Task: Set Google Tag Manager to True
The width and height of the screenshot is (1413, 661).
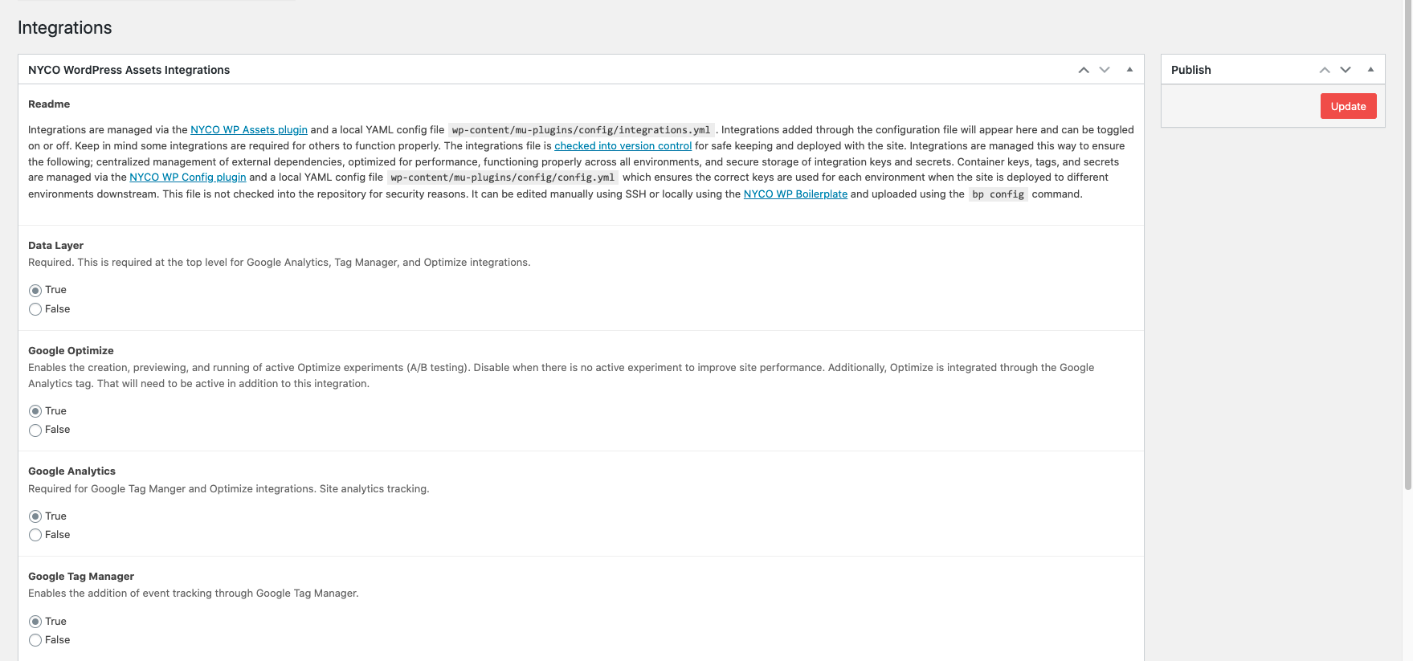Action: click(x=35, y=622)
